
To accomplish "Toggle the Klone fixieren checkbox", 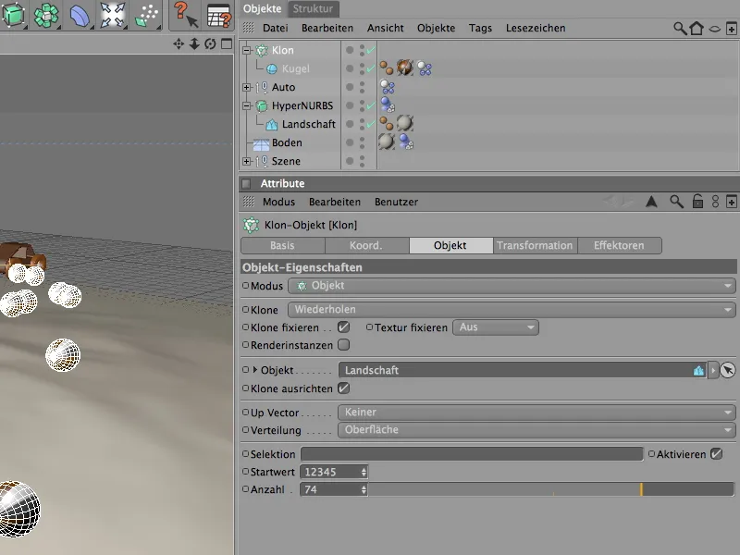I will point(343,327).
